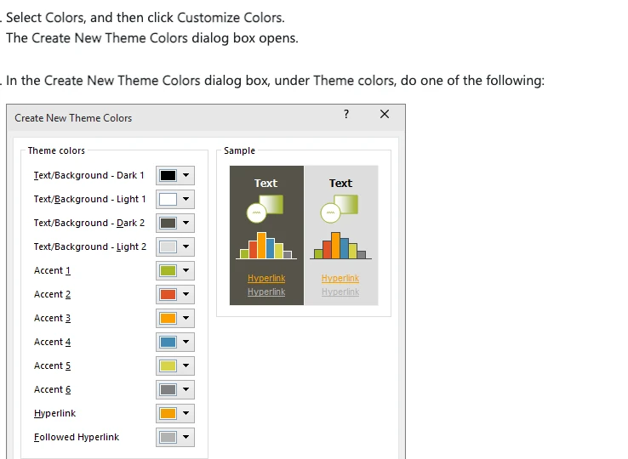
Task: Click the 'Hyperlink' label in Theme colors
Action: [x=54, y=413]
